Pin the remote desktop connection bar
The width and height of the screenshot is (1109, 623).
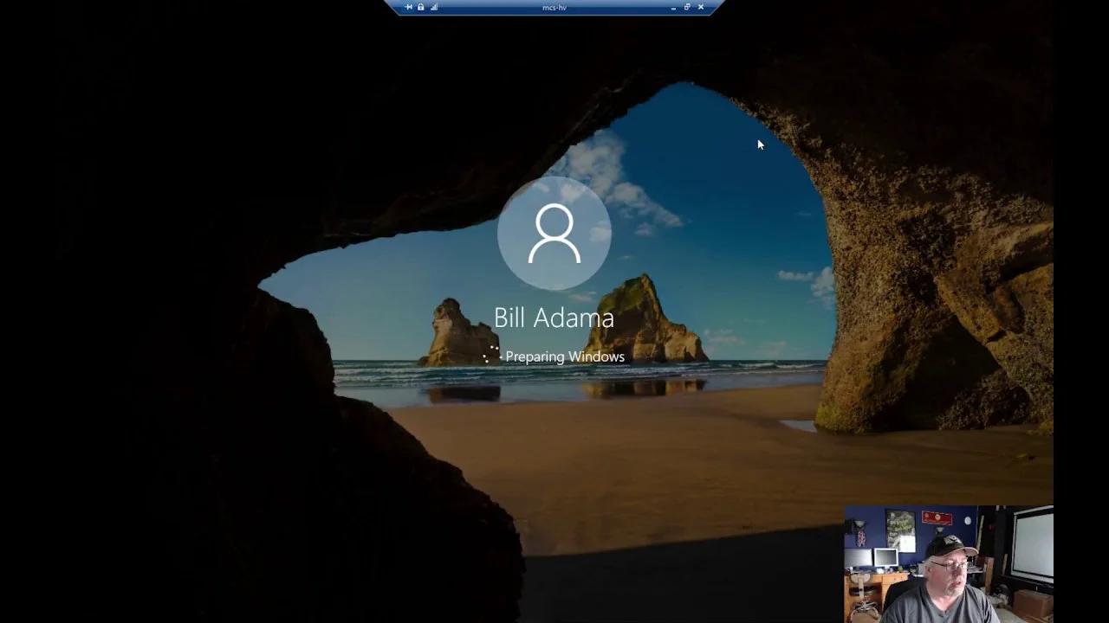tap(409, 7)
